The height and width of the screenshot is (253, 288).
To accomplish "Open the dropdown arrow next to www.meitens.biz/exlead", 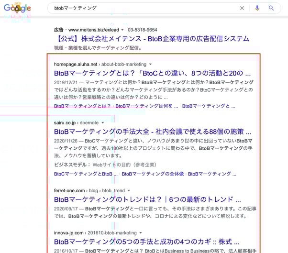I will click(x=122, y=30).
